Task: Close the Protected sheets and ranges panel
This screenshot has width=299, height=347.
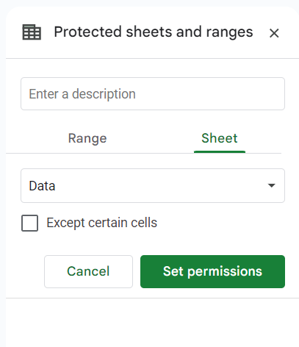Action: [x=274, y=33]
